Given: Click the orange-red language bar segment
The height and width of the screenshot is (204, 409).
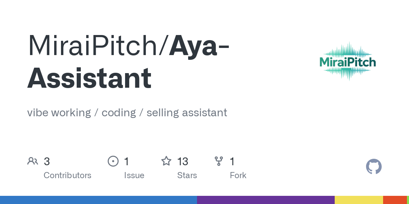Looking at the screenshot, I should [395, 200].
